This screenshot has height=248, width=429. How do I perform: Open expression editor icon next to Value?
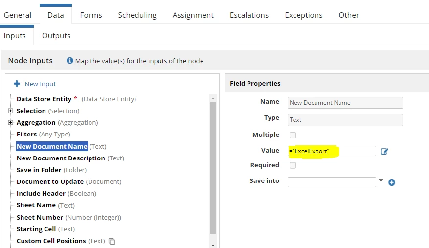(384, 151)
